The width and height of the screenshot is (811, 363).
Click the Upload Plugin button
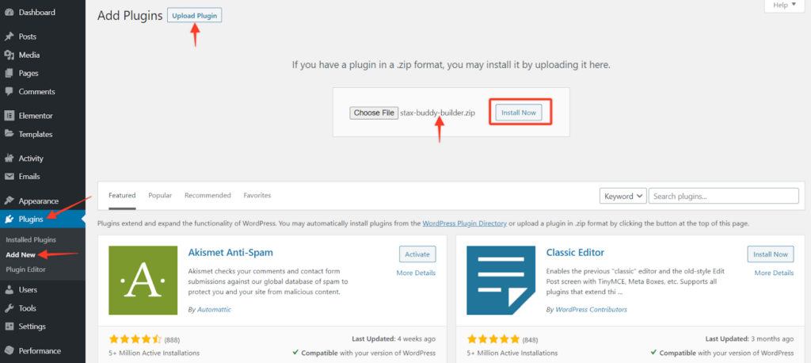tap(195, 16)
